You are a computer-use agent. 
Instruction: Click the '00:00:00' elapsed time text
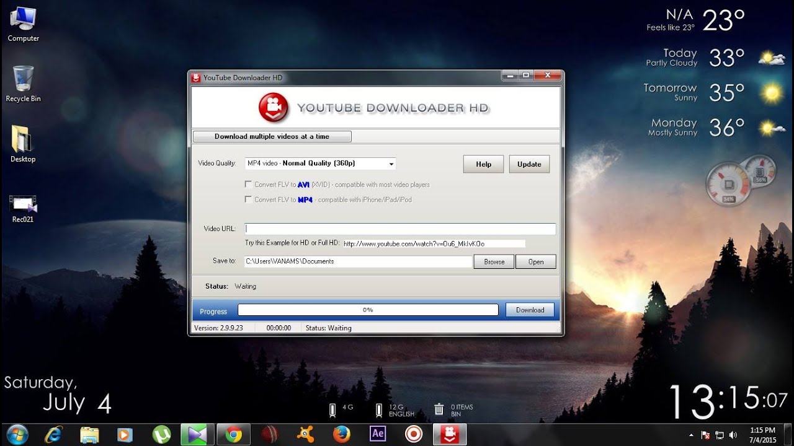click(x=279, y=328)
